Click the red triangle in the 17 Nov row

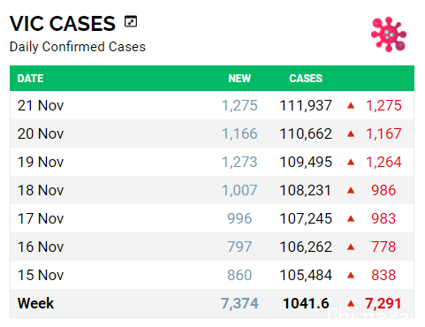coord(351,218)
